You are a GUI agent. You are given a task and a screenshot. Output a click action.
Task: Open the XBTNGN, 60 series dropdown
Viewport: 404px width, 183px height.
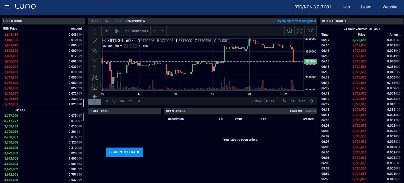coord(121,41)
